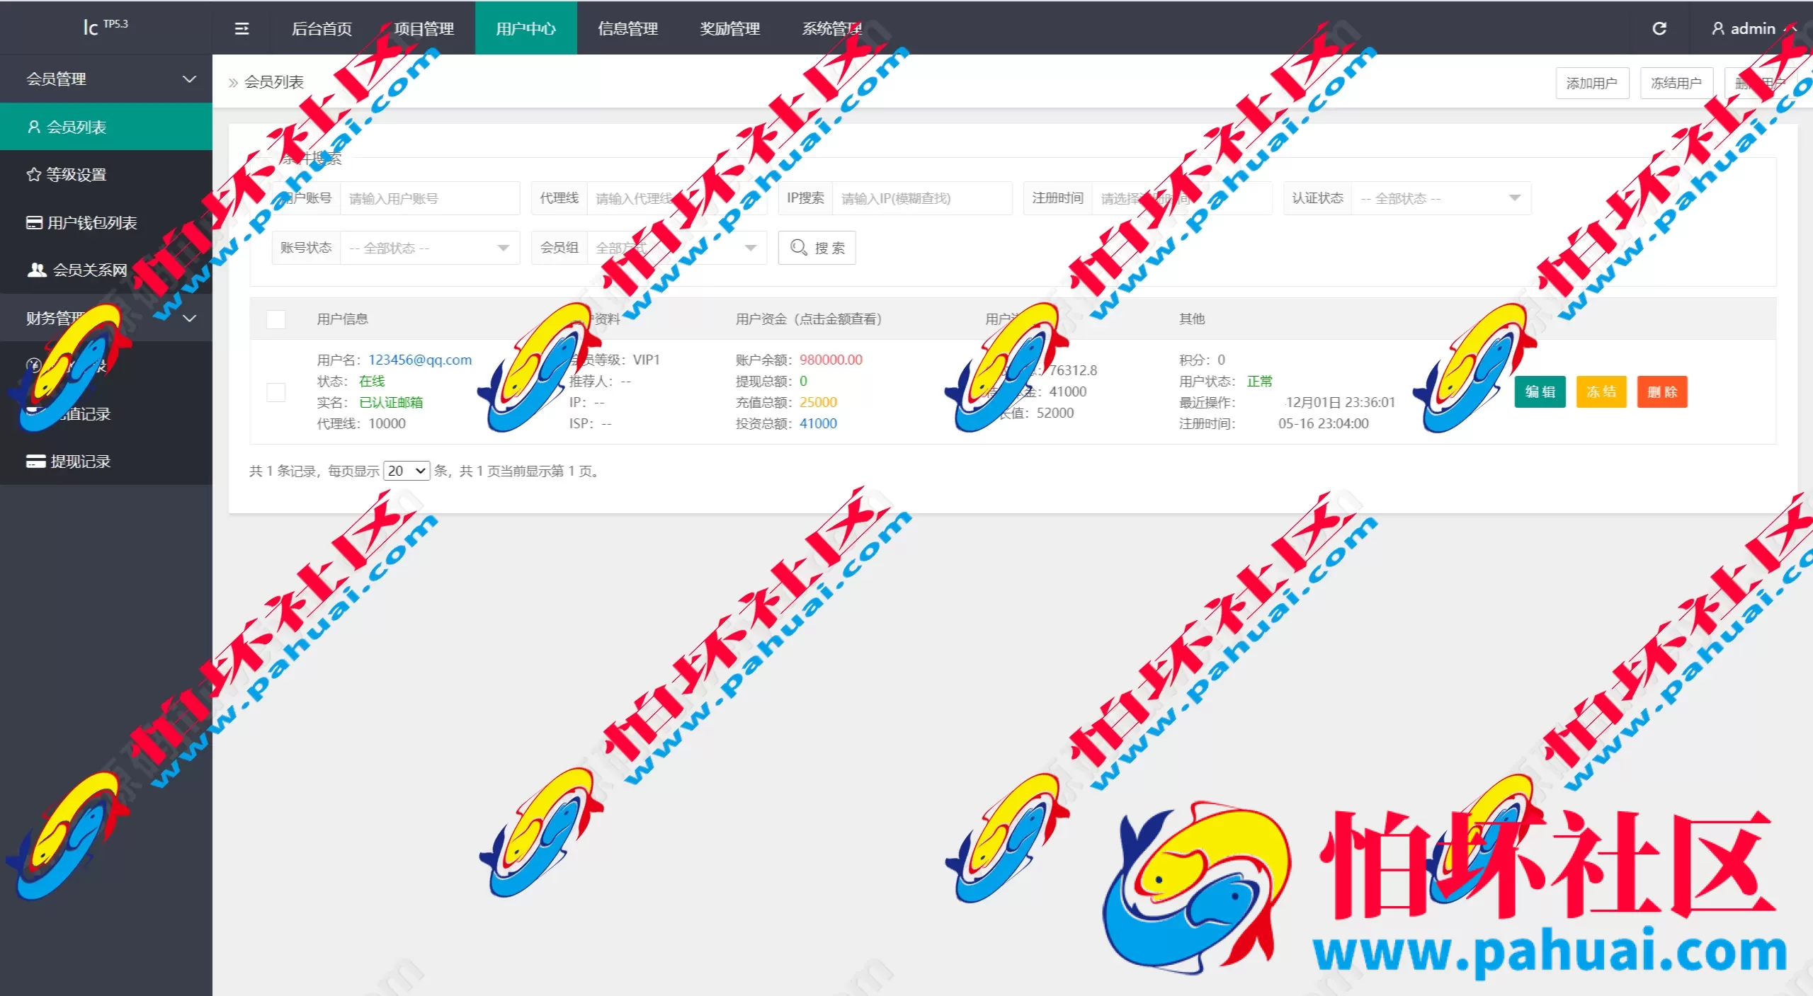1813x996 pixels.
Task: Click the 会员列表 breadcrumb title
Action: (274, 82)
